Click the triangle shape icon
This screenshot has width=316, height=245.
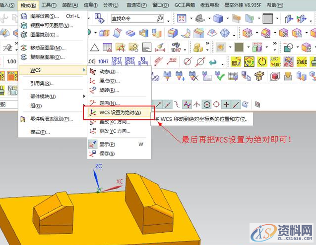point(95,48)
